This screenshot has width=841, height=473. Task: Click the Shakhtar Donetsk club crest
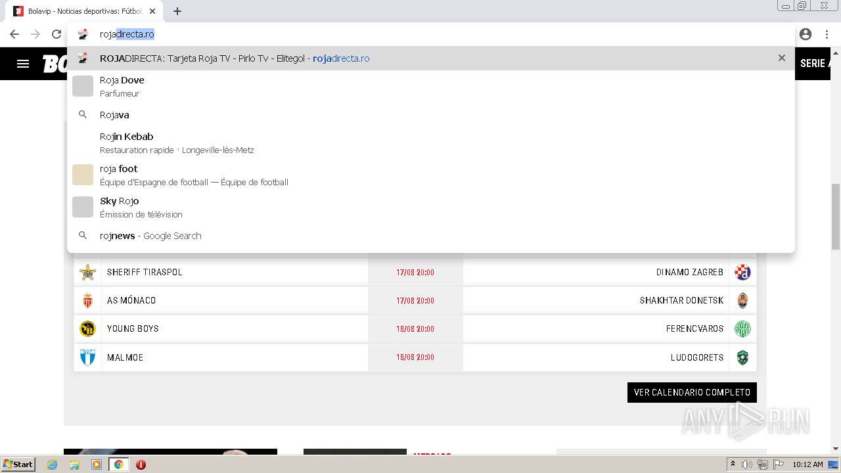coord(742,300)
